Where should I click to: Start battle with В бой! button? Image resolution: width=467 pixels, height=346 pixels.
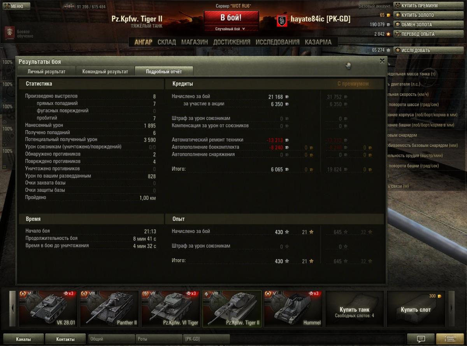point(231,18)
